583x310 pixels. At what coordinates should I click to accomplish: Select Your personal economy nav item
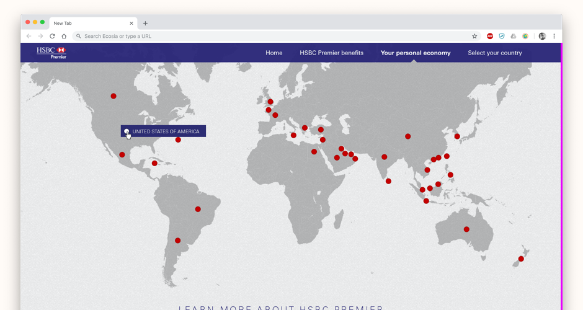pyautogui.click(x=416, y=53)
